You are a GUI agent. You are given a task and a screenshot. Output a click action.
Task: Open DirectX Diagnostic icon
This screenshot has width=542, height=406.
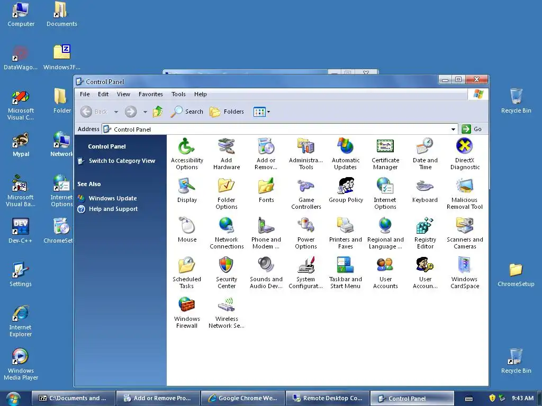click(465, 154)
